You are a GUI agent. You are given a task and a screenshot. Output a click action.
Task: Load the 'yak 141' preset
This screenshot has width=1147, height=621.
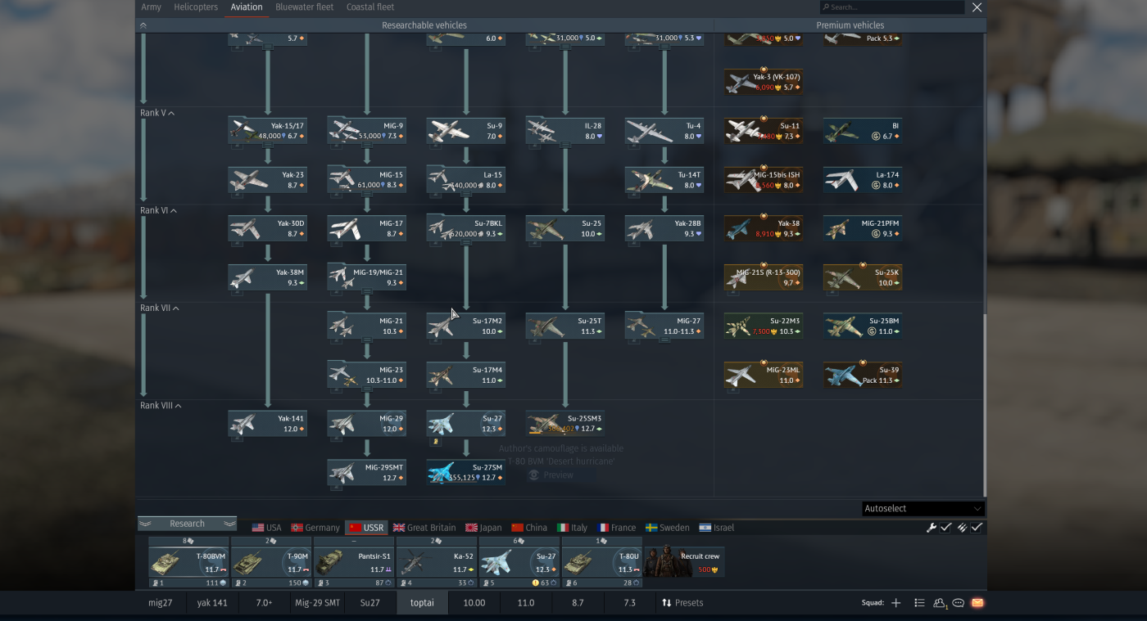coord(212,603)
